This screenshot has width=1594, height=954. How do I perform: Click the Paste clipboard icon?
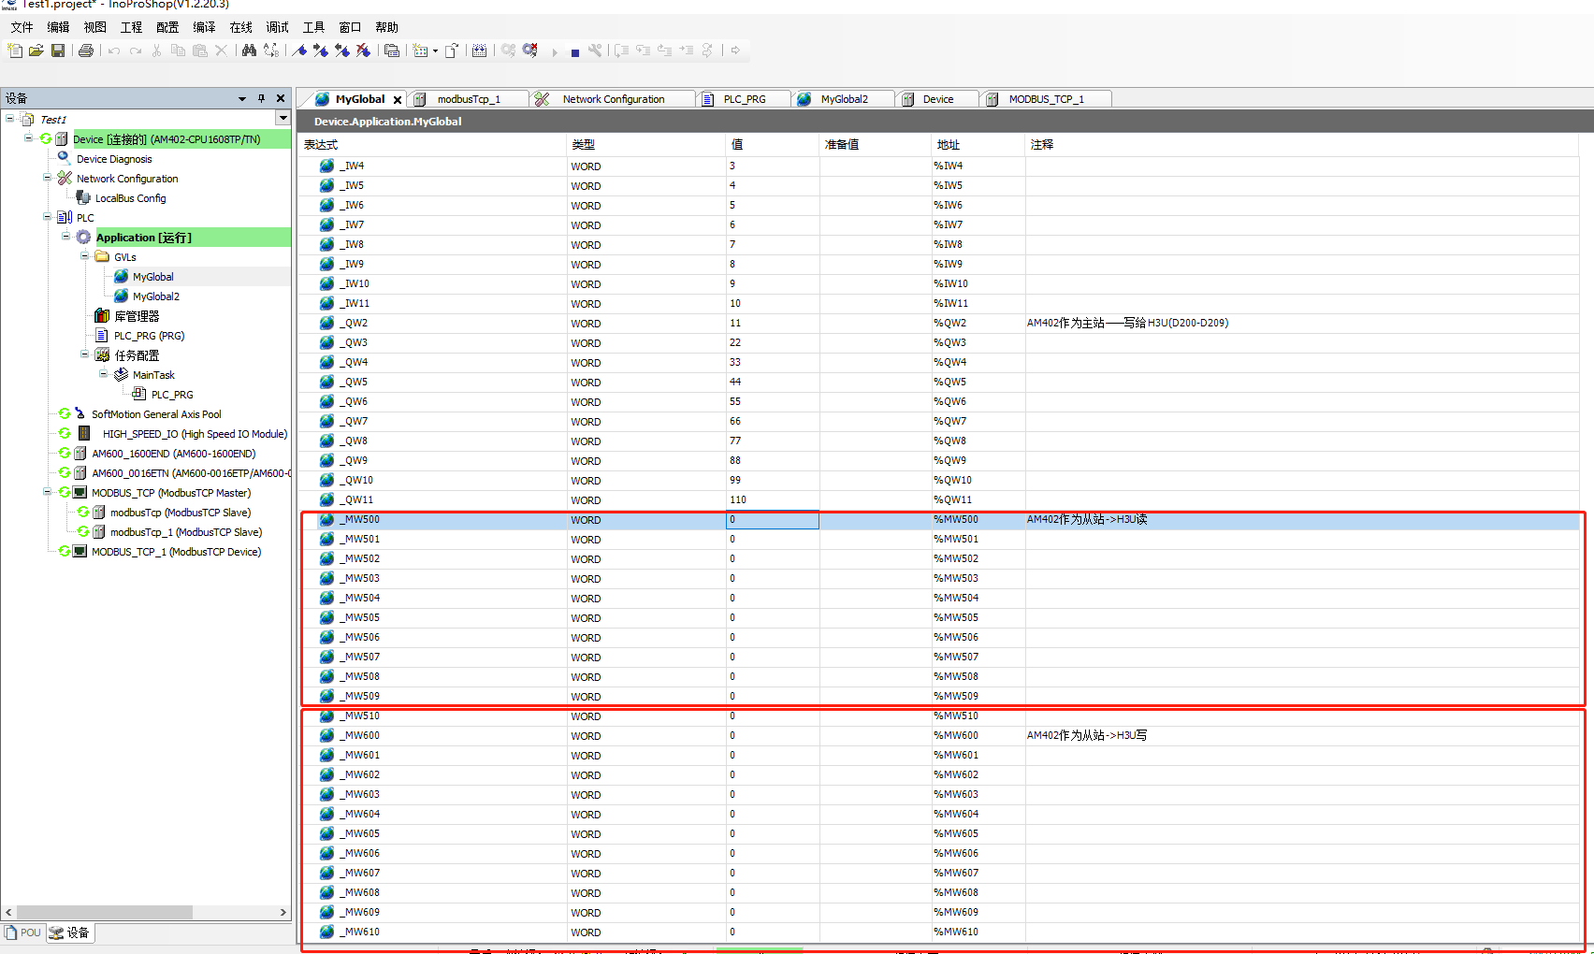199,51
